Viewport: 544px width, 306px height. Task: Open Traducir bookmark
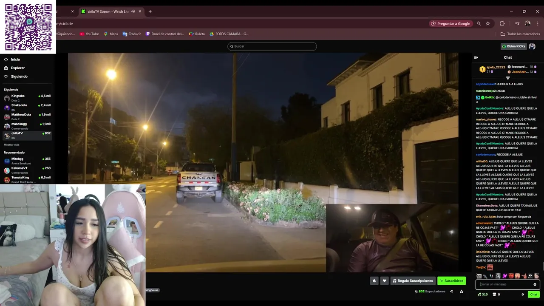[132, 34]
